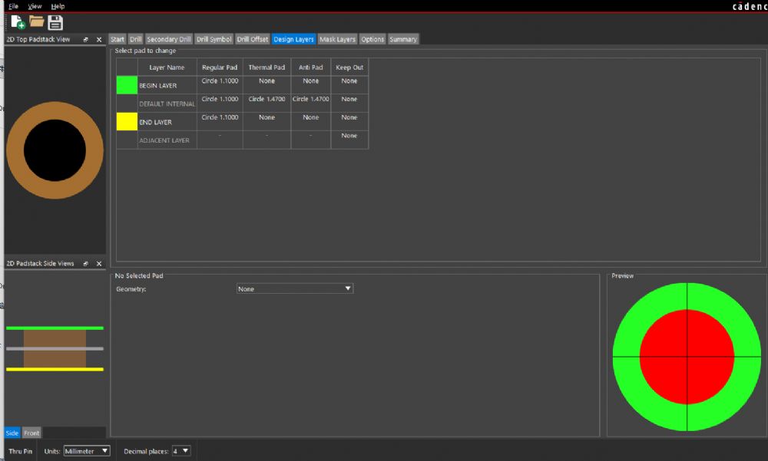The width and height of the screenshot is (768, 461).
Task: Open the Geometry dropdown
Action: coord(295,289)
